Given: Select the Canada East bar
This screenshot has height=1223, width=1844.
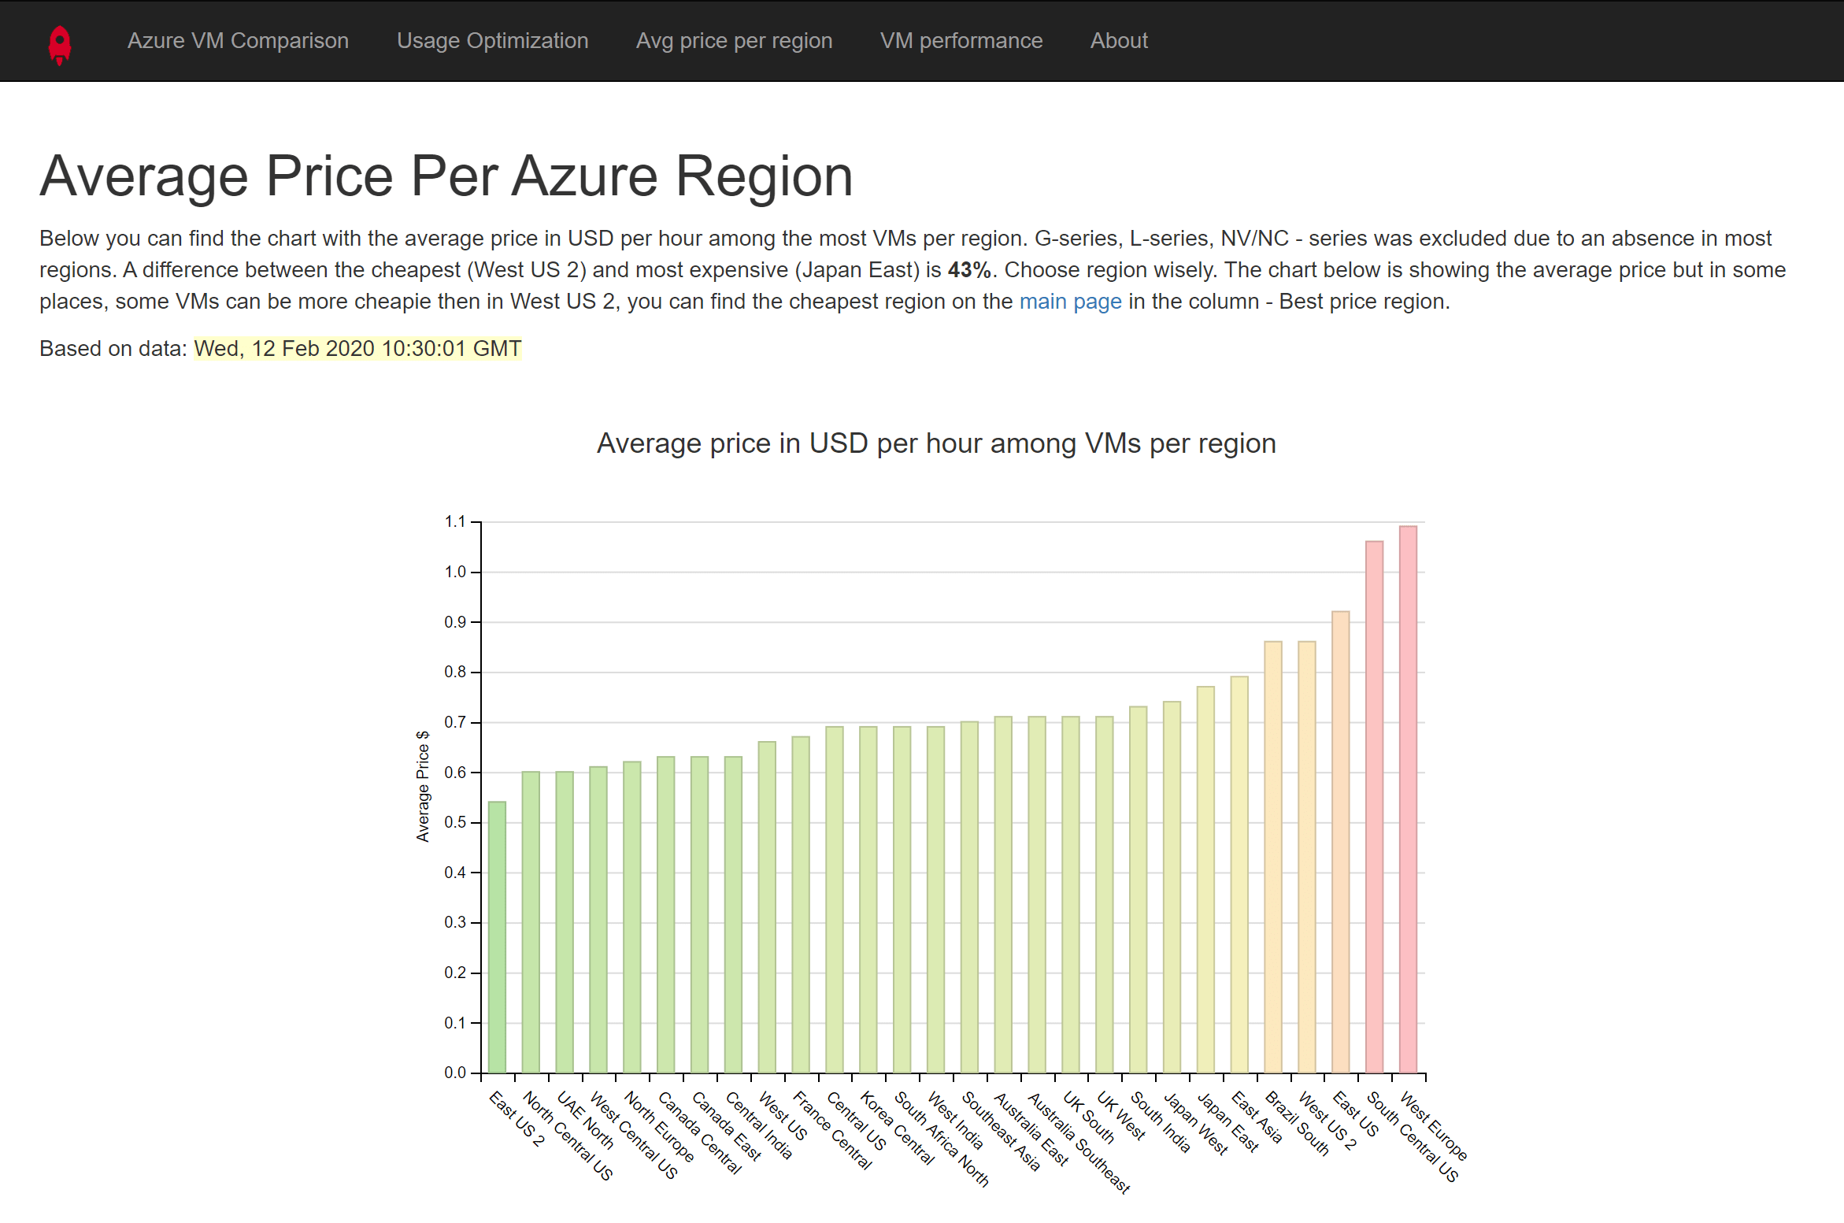Looking at the screenshot, I should click(699, 915).
